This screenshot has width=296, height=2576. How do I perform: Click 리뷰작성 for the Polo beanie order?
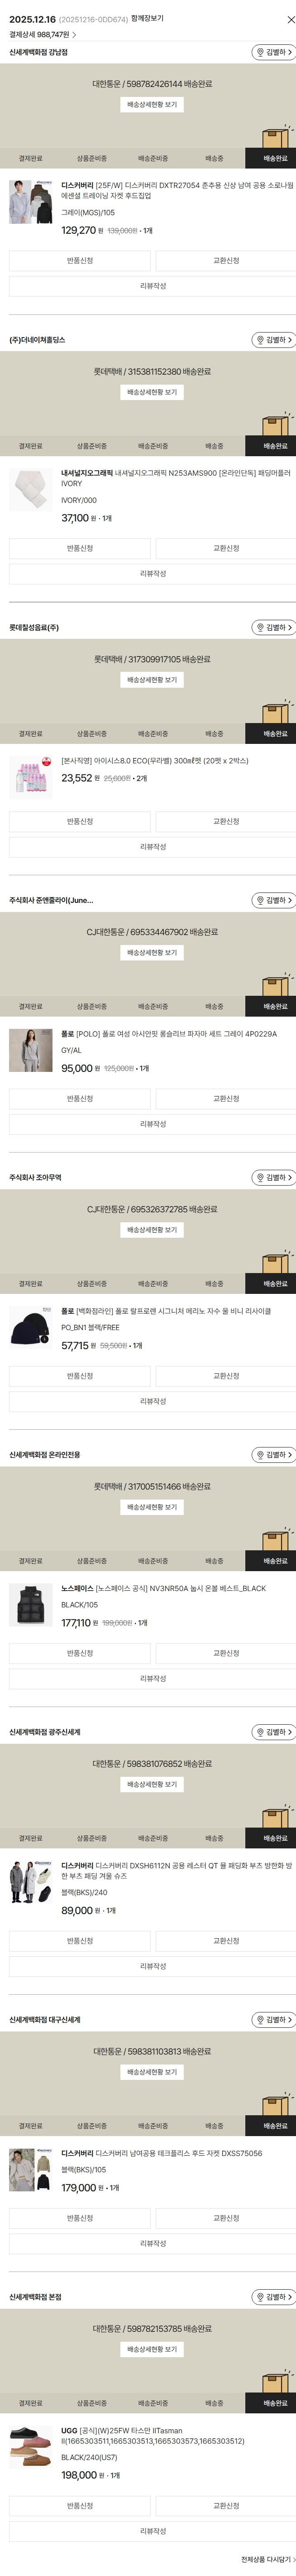tap(152, 1401)
